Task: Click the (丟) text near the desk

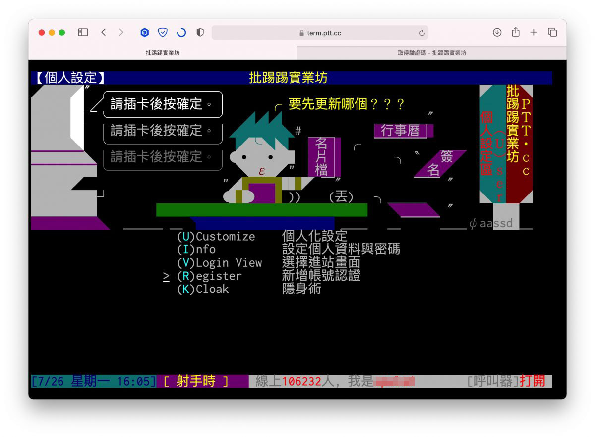Action: 341,196
